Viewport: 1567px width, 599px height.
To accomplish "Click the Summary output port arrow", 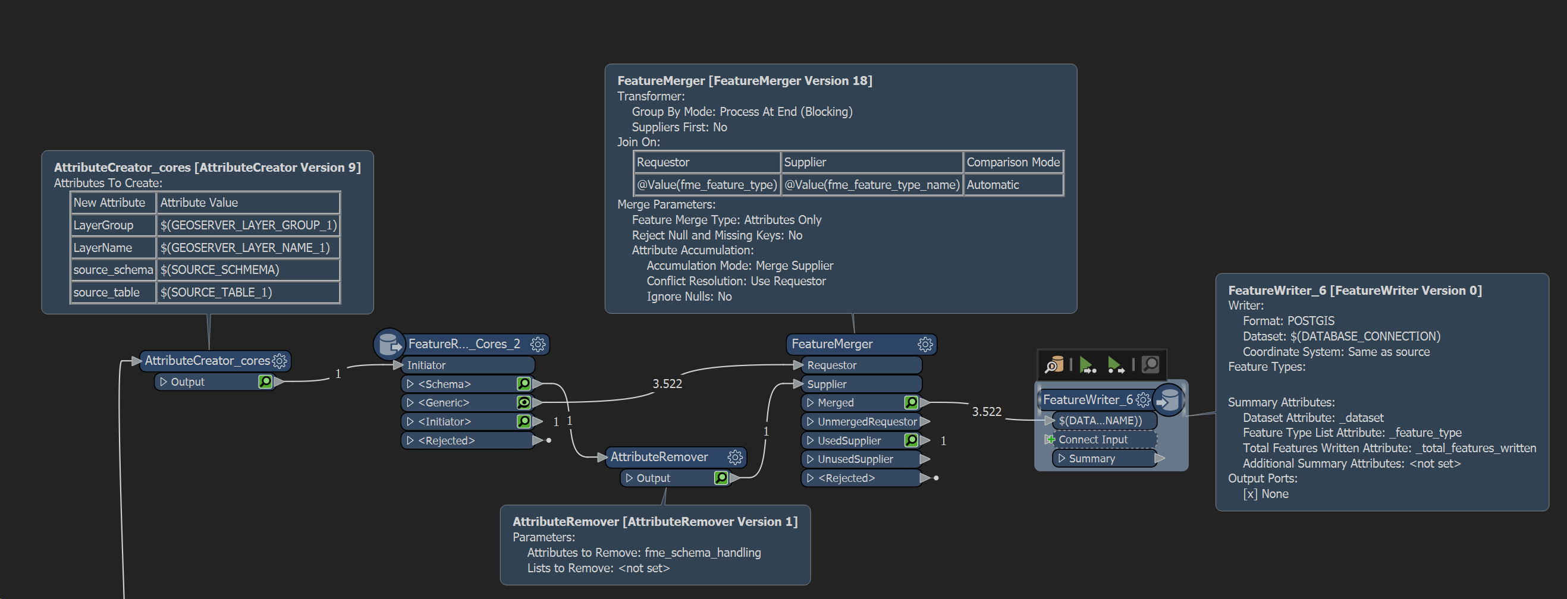I will [1160, 459].
